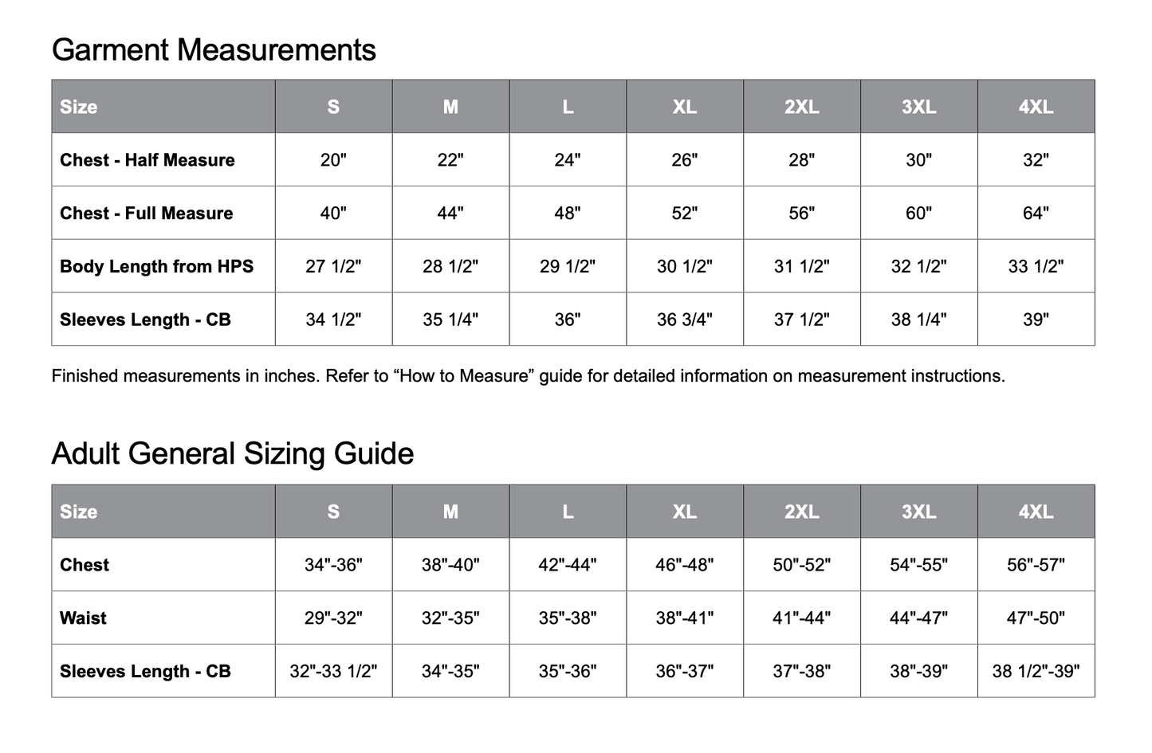Image resolution: width=1152 pixels, height=753 pixels.
Task: Click the 42"-44" chest range cell
Action: coord(568,565)
